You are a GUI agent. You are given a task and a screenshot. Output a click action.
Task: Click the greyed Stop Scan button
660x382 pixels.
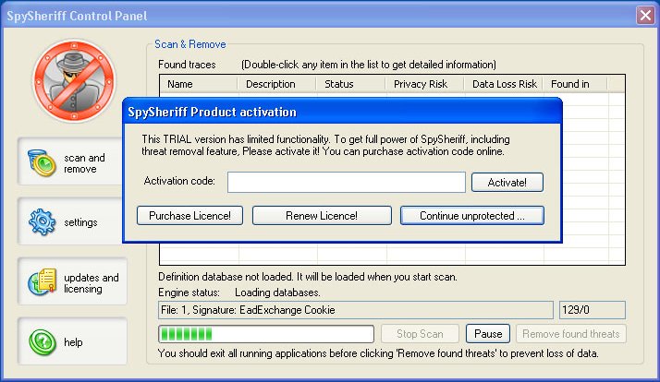[x=420, y=334]
